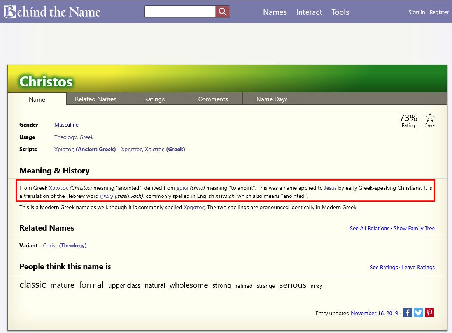Click the word "classic" in ratings
This screenshot has height=333, width=452.
click(33, 285)
